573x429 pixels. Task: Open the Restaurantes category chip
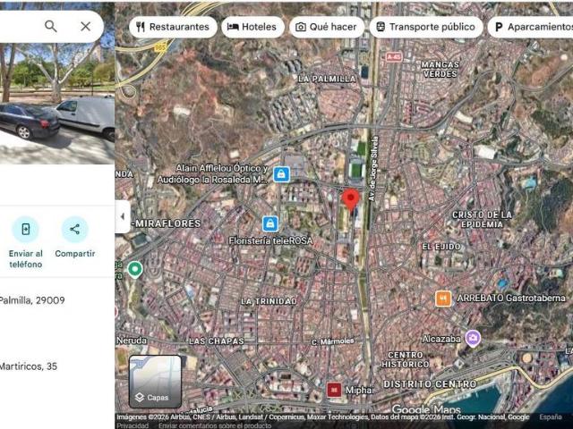tap(173, 27)
